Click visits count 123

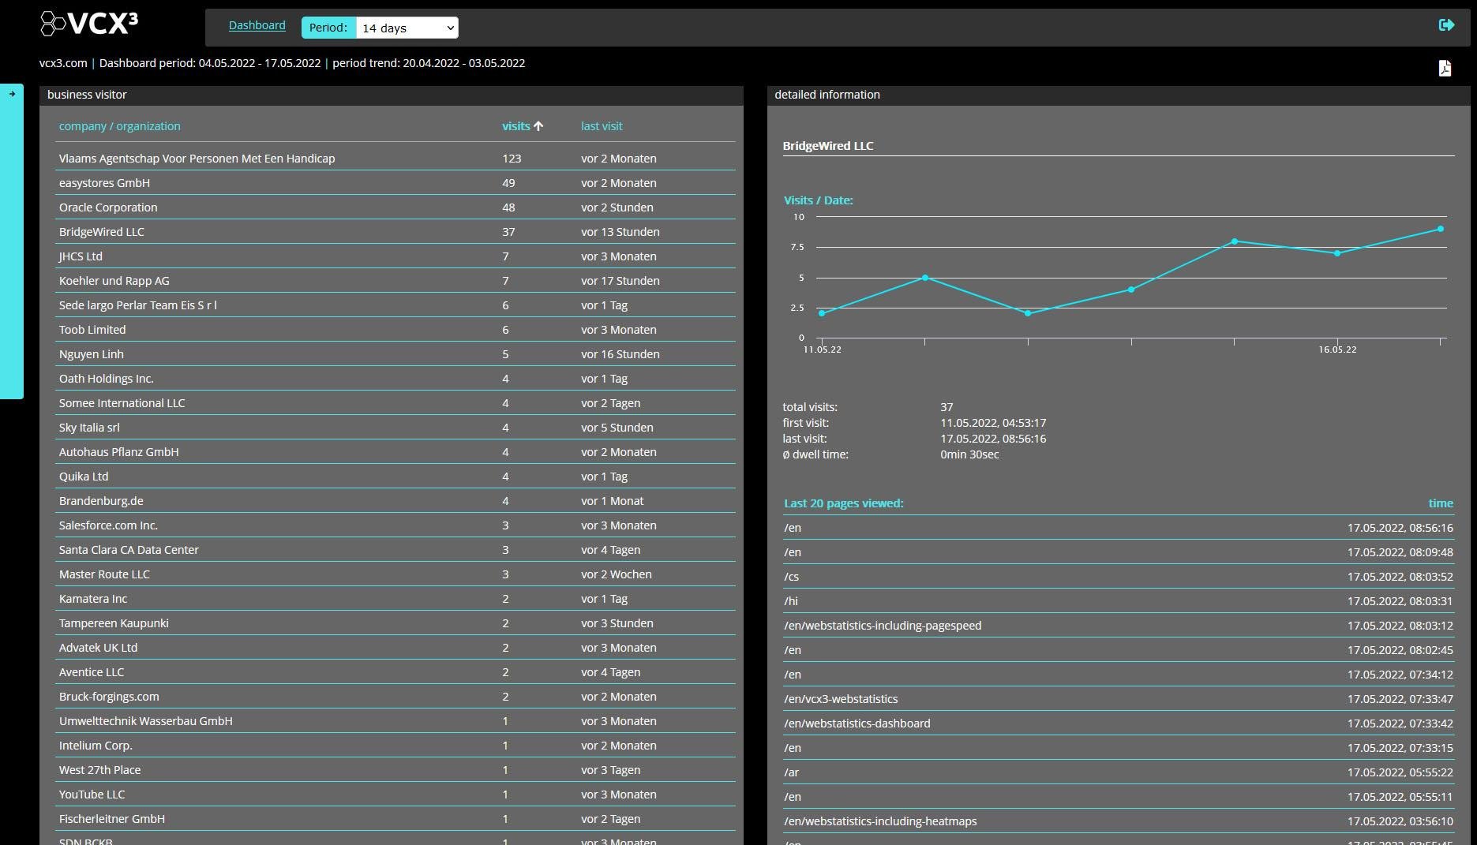coord(512,159)
